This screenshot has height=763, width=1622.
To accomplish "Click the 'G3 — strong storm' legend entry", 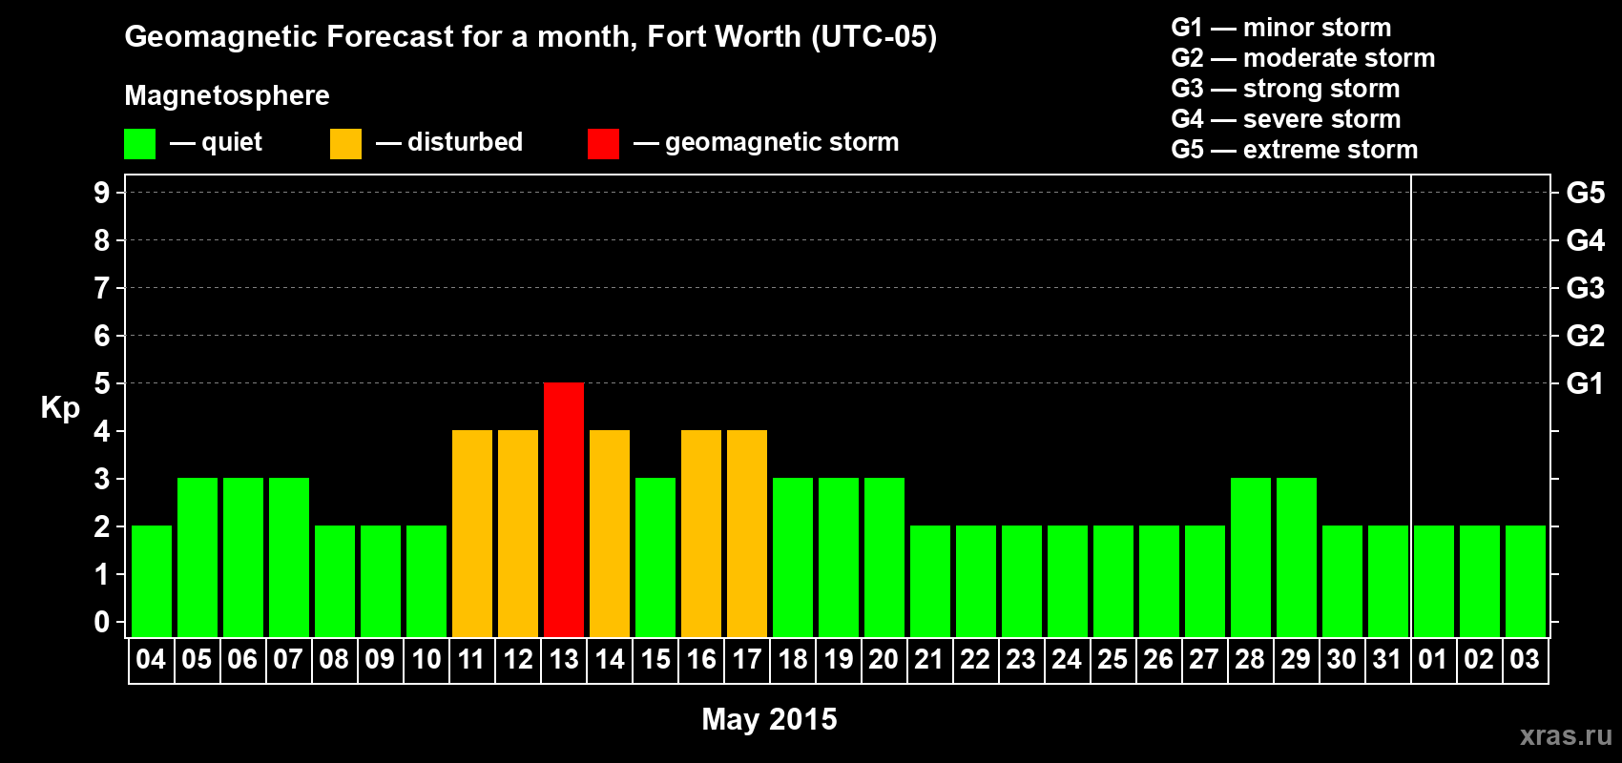I will [1285, 89].
